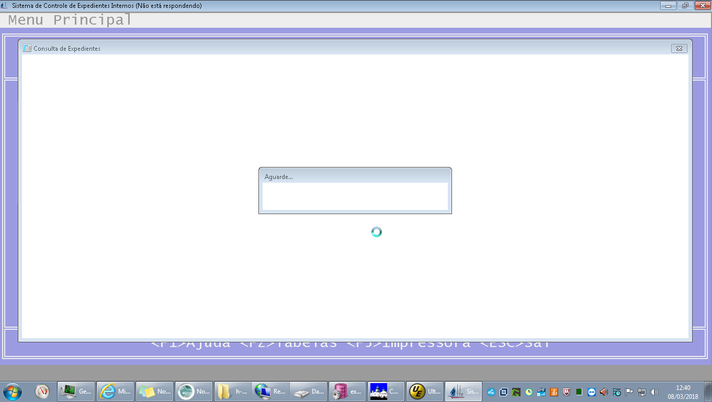Switch to Internet Explorer 'Mi...' taskbar button

[115, 392]
